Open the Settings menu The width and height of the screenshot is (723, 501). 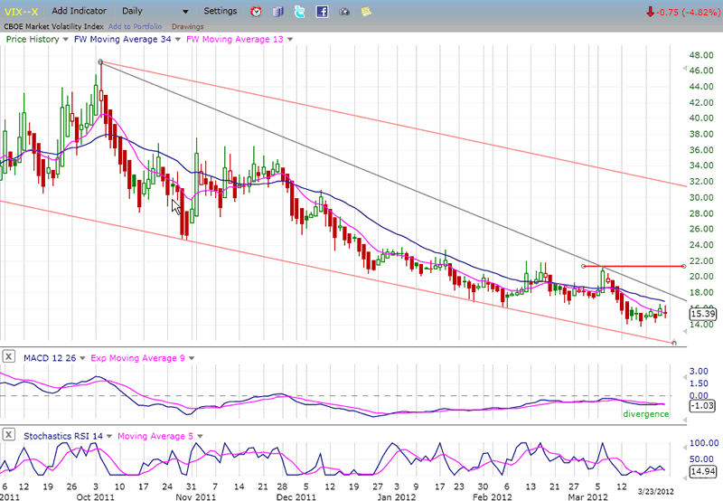click(221, 12)
